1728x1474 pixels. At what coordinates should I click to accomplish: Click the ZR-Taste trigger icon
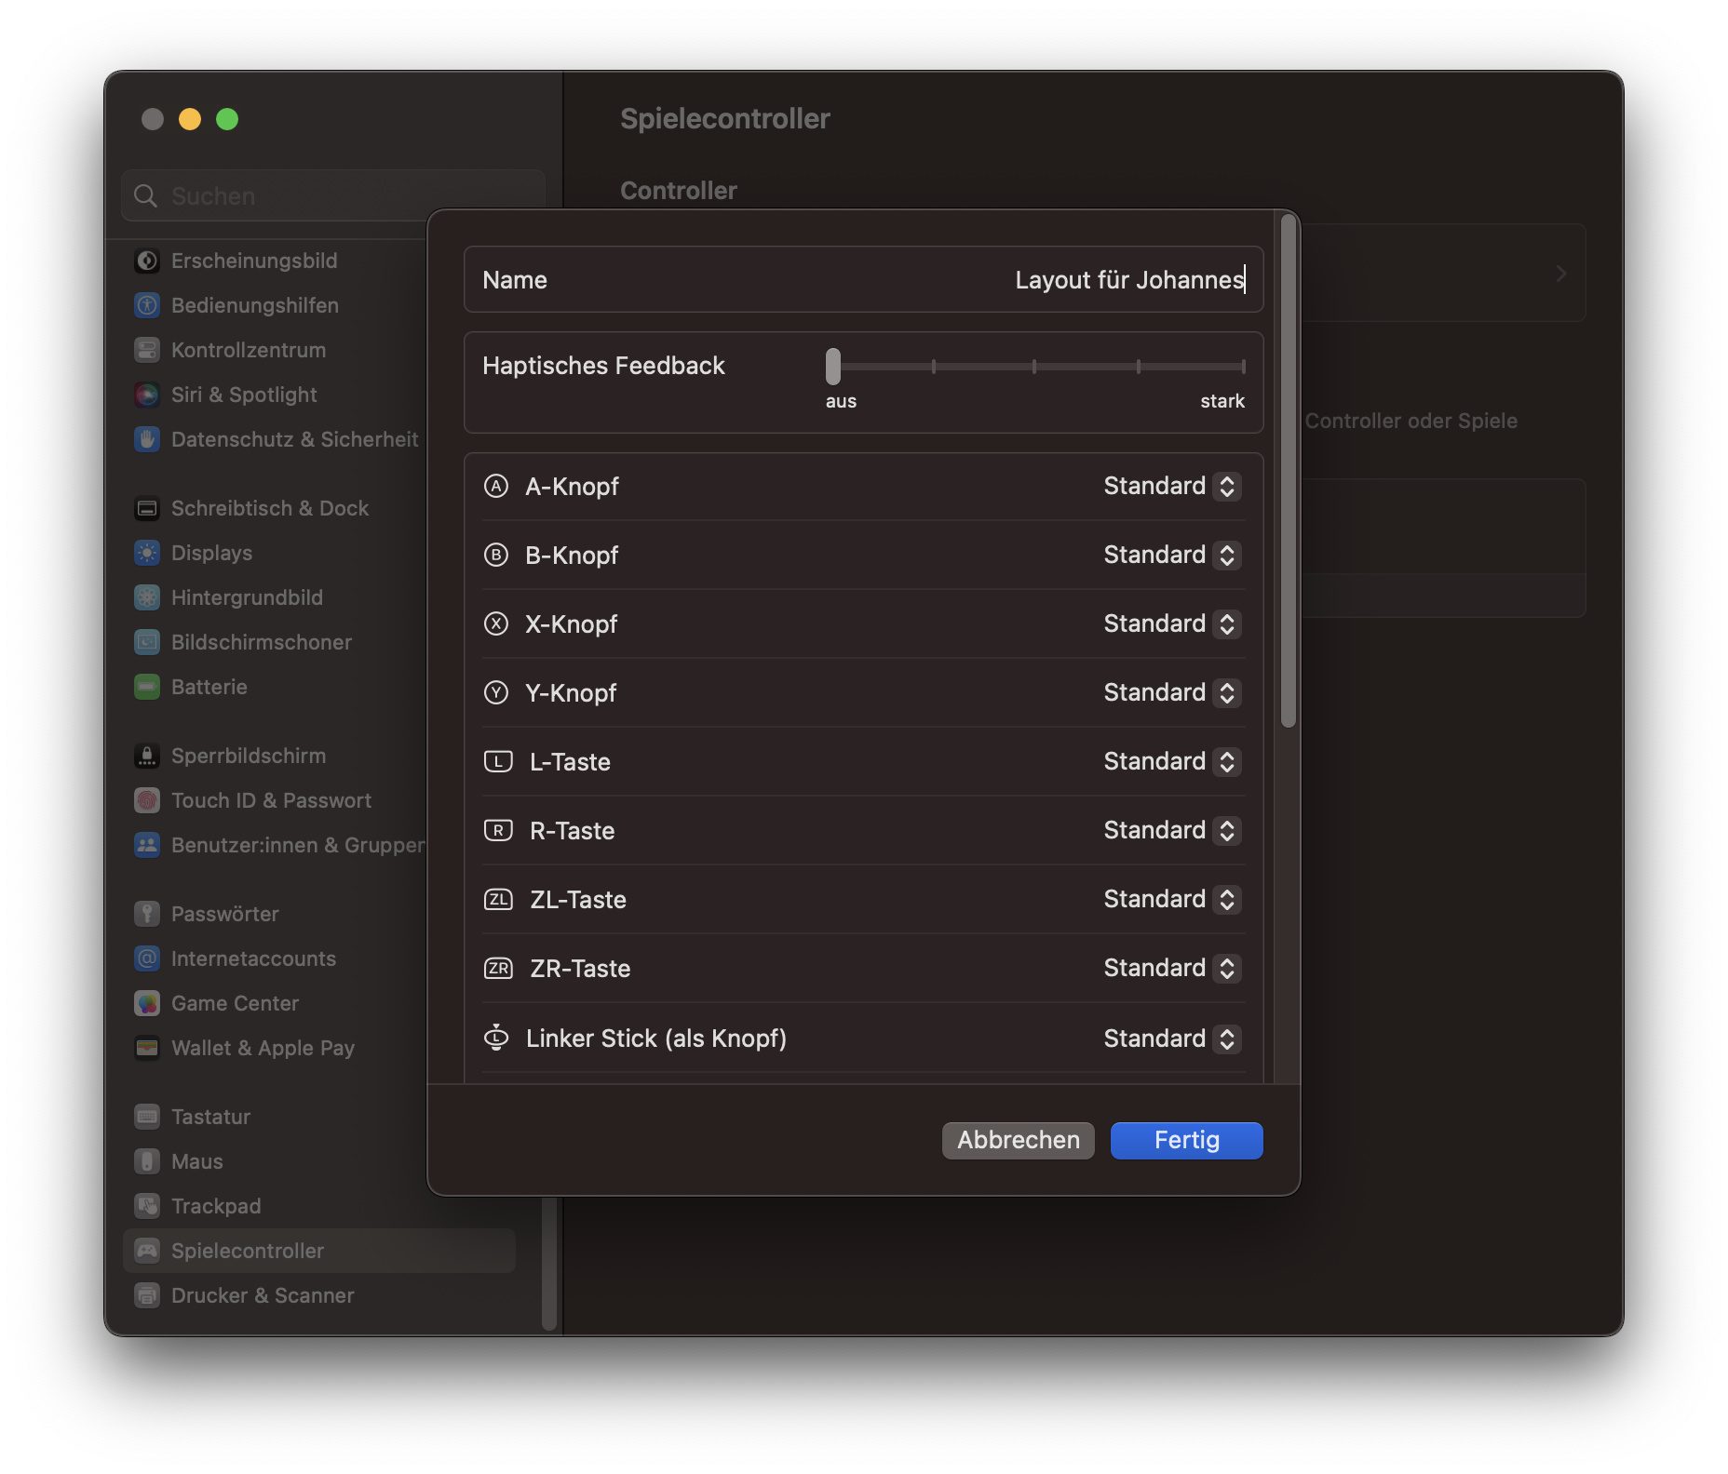pyautogui.click(x=498, y=968)
